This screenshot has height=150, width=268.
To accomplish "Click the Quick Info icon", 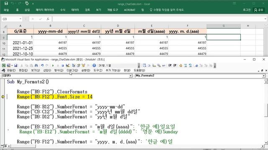I will 154,65.
